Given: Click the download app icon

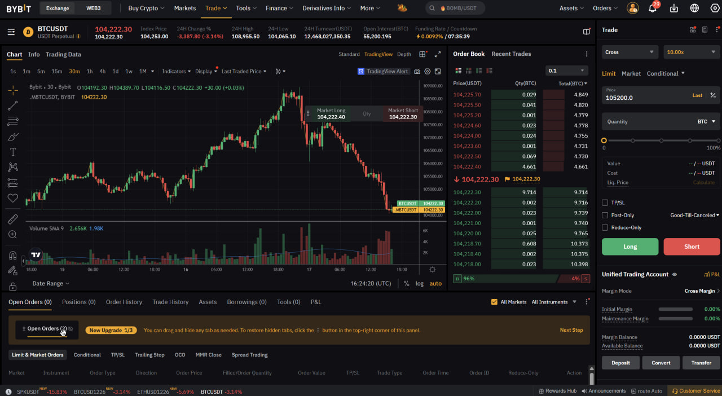Looking at the screenshot, I should pyautogui.click(x=674, y=8).
